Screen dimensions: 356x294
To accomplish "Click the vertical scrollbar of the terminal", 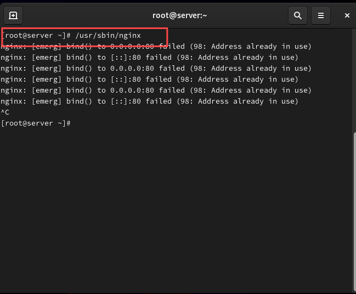I will point(354,211).
